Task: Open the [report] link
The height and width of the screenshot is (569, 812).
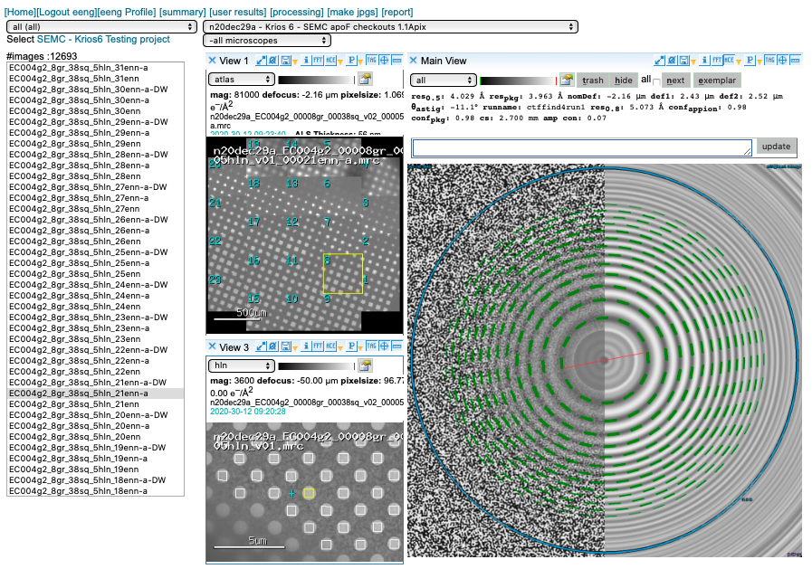Action: (x=397, y=12)
